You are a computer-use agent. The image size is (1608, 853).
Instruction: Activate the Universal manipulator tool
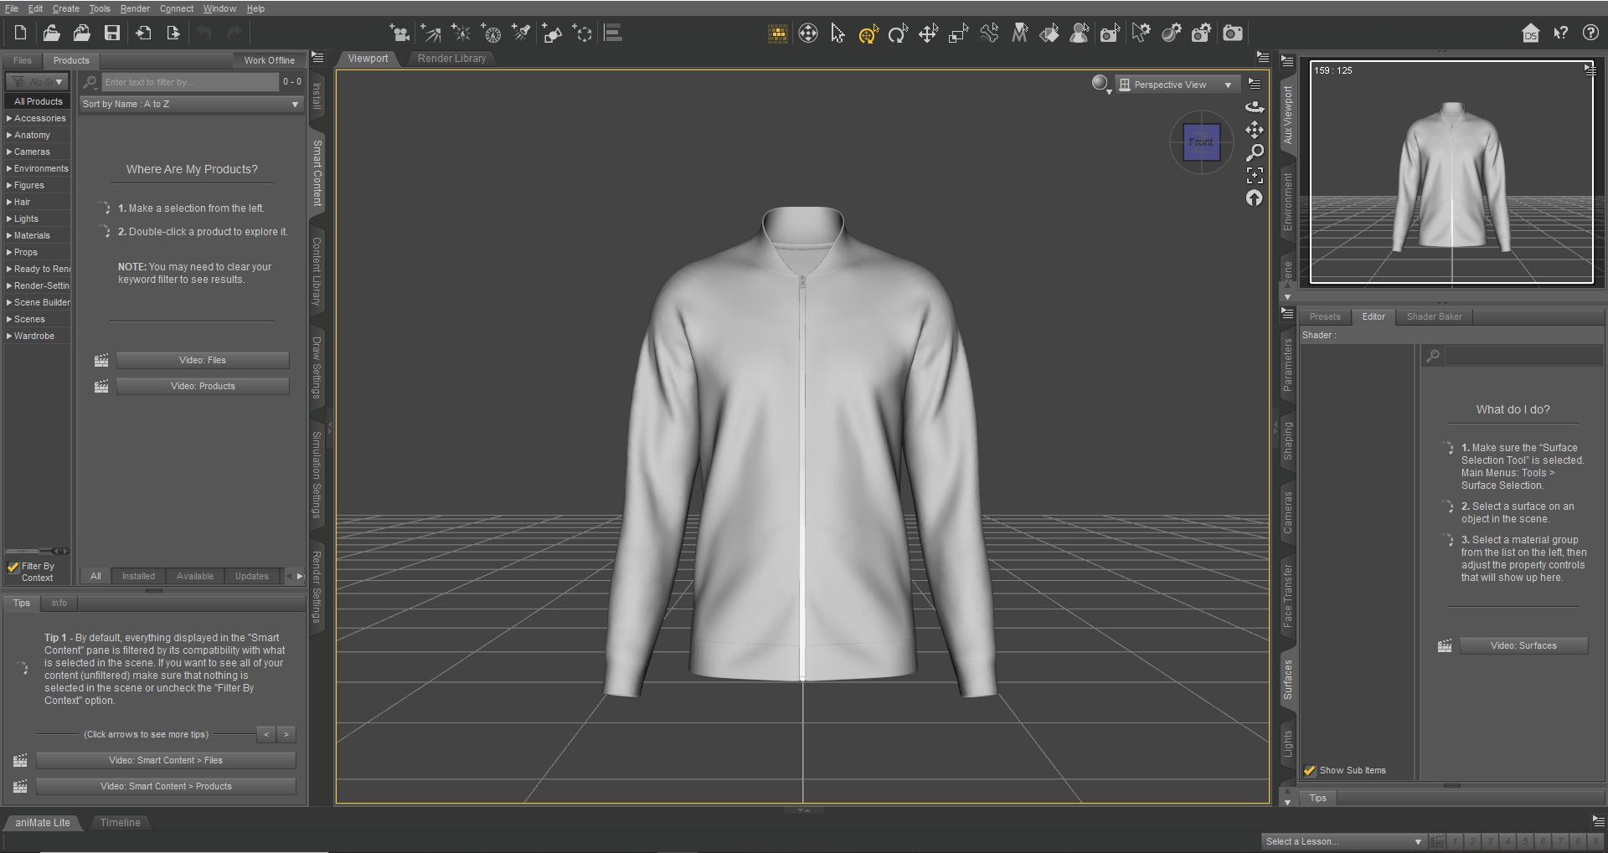868,33
